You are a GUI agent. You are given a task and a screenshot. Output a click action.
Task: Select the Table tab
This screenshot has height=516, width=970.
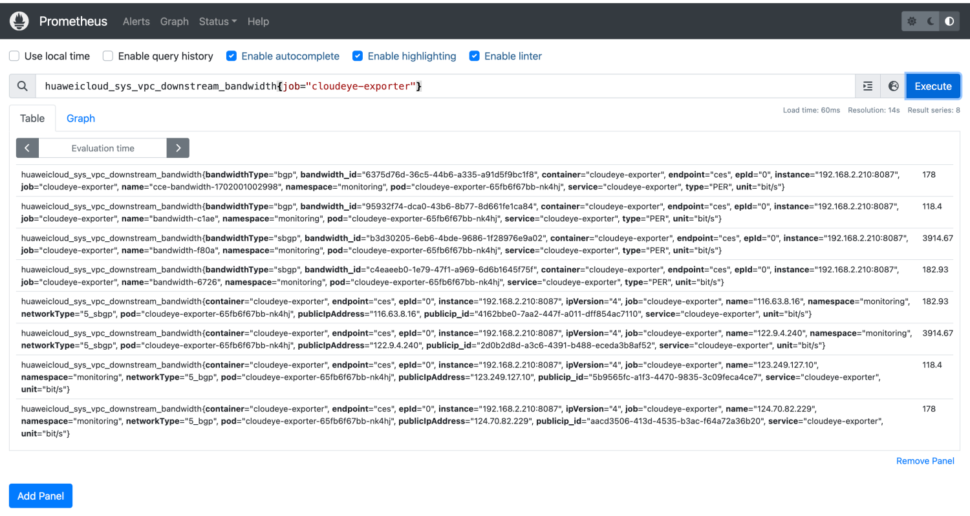point(32,118)
